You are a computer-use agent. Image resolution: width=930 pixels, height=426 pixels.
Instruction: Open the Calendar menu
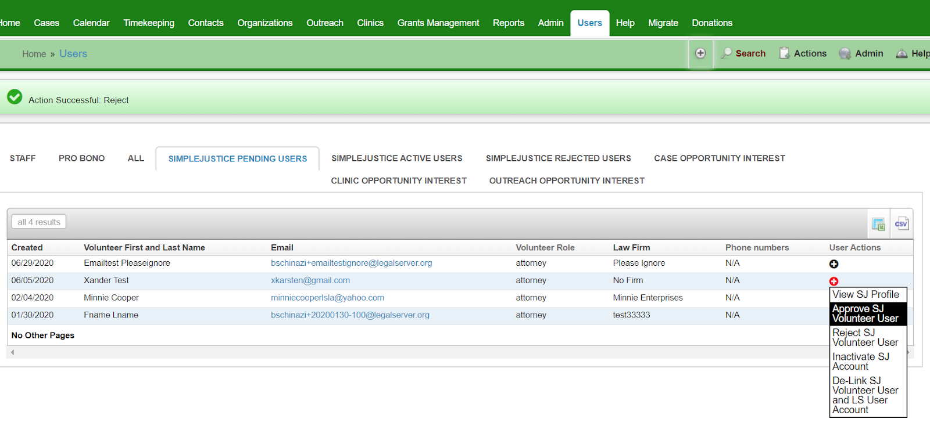coord(91,23)
